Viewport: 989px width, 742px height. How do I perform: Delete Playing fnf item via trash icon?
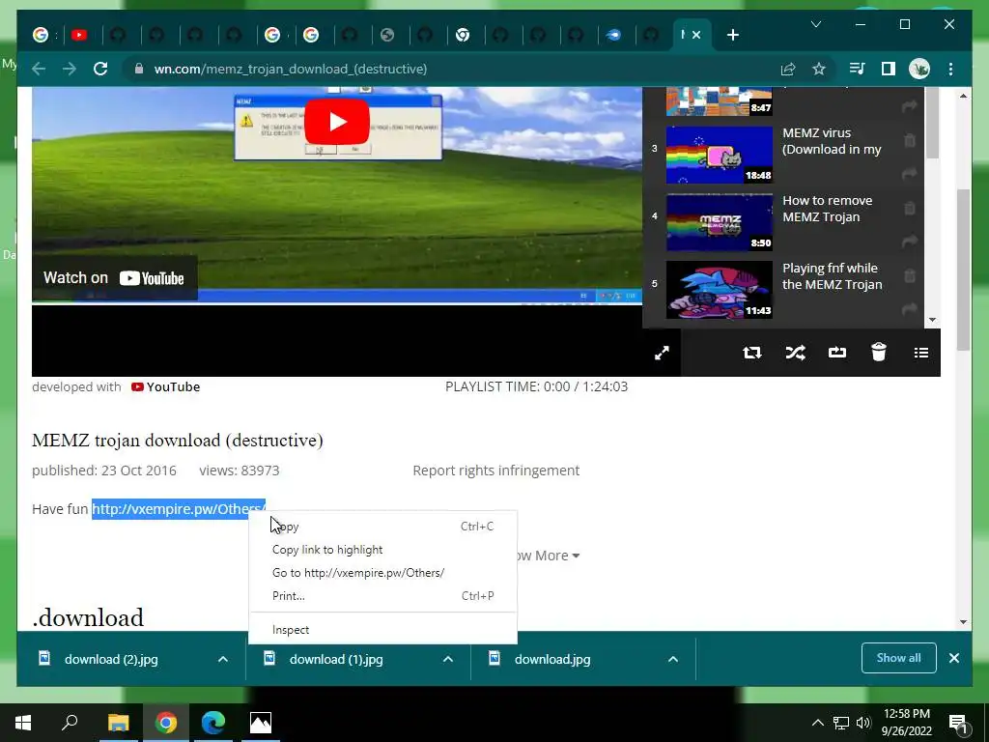point(909,275)
